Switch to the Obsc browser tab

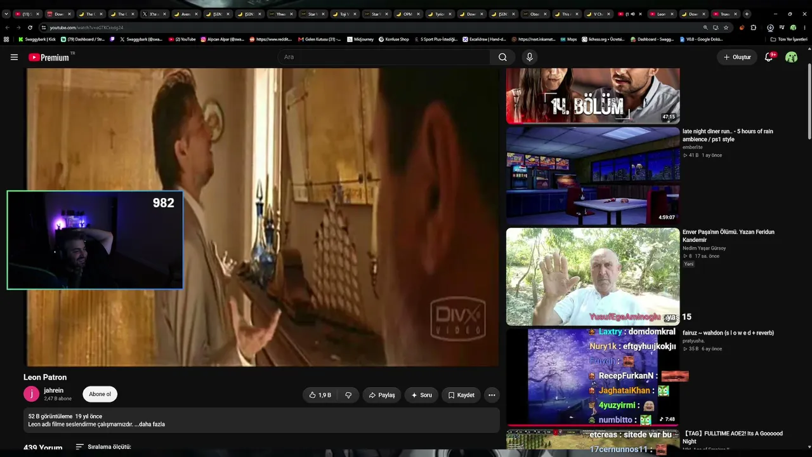[536, 14]
